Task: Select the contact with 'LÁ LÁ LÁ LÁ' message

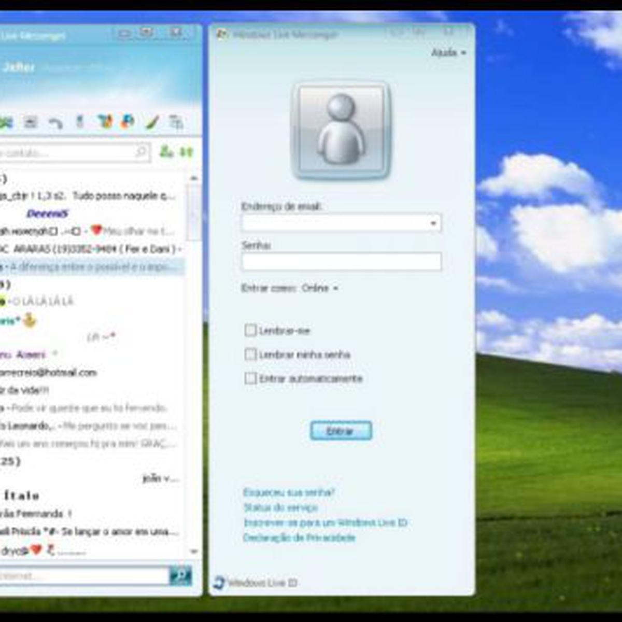Action: (92, 301)
